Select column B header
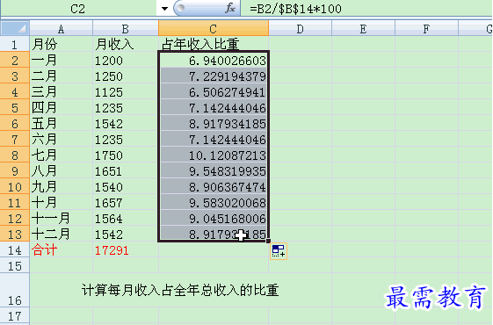 pos(126,29)
